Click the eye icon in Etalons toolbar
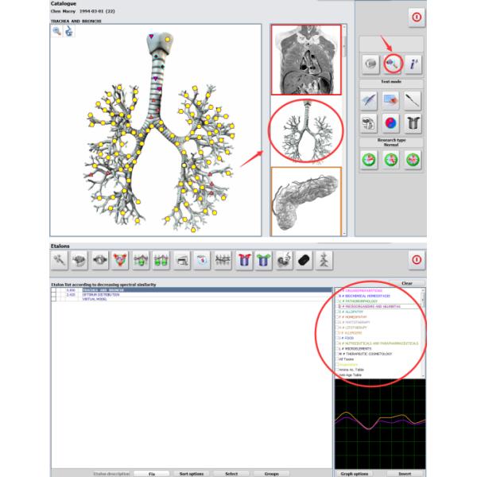This screenshot has width=477, height=477. (100, 259)
